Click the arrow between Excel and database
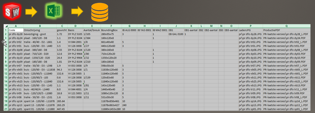The width and height of the screenshot is (315, 113). [77, 12]
